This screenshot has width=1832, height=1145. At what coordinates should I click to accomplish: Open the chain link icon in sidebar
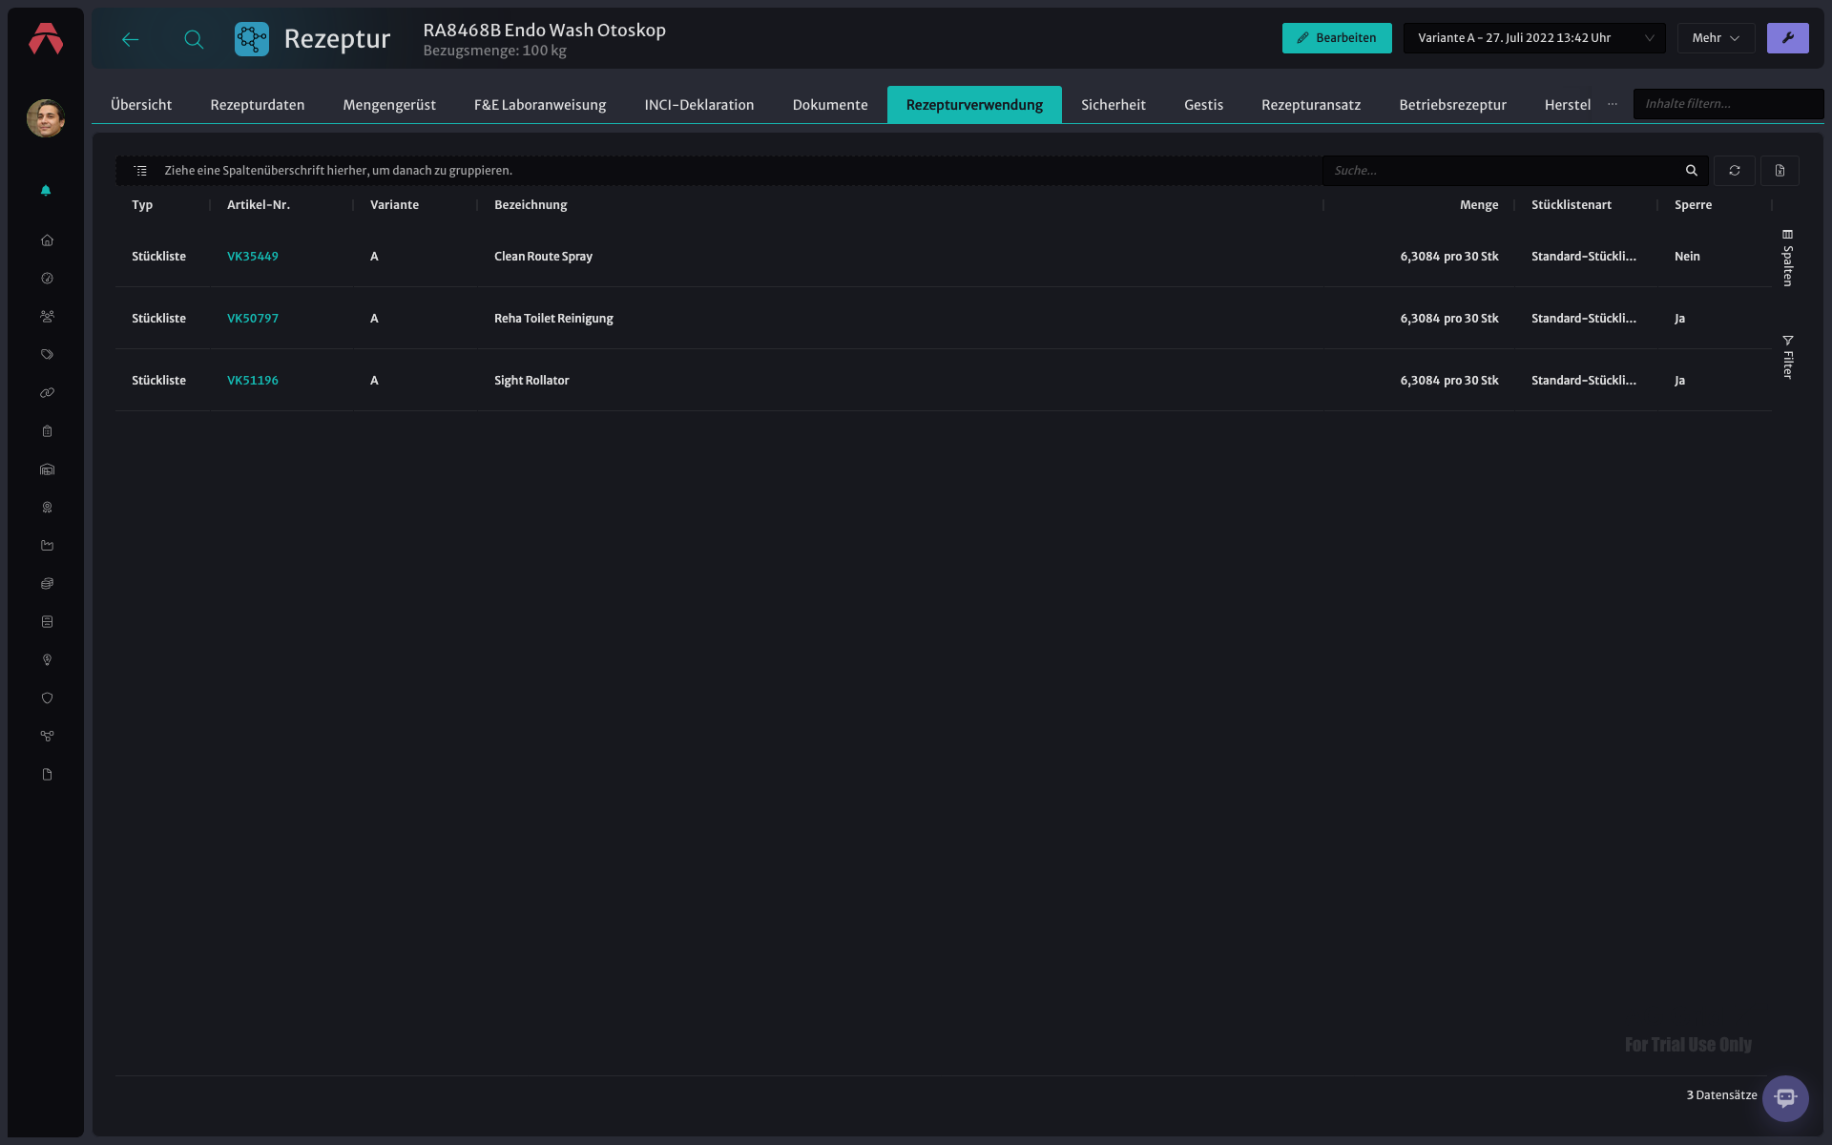coord(47,393)
